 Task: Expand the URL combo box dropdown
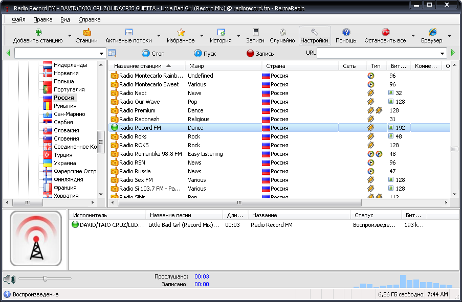pyautogui.click(x=443, y=53)
